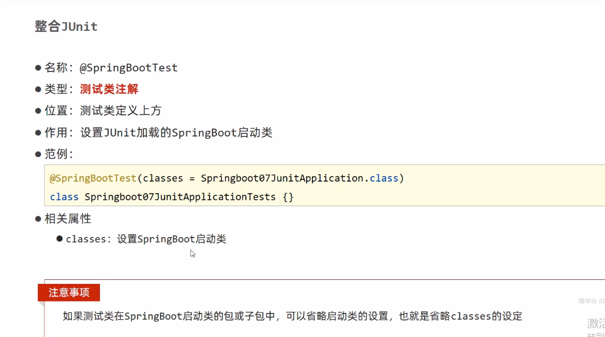Click the 激活 Windows activation watermark

596,323
